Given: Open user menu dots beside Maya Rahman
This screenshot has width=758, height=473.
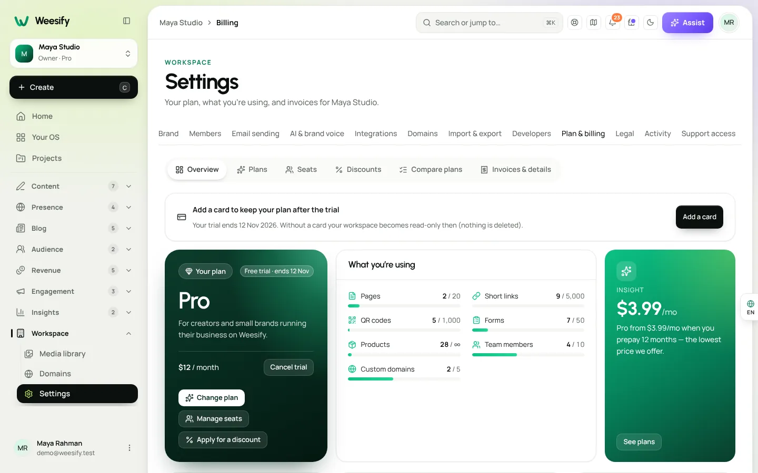Looking at the screenshot, I should click(x=129, y=448).
